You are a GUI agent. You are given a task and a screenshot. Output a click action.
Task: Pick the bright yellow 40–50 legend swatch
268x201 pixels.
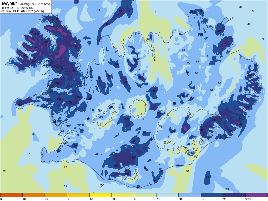point(100,195)
